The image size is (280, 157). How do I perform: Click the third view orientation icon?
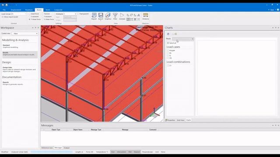135,15
